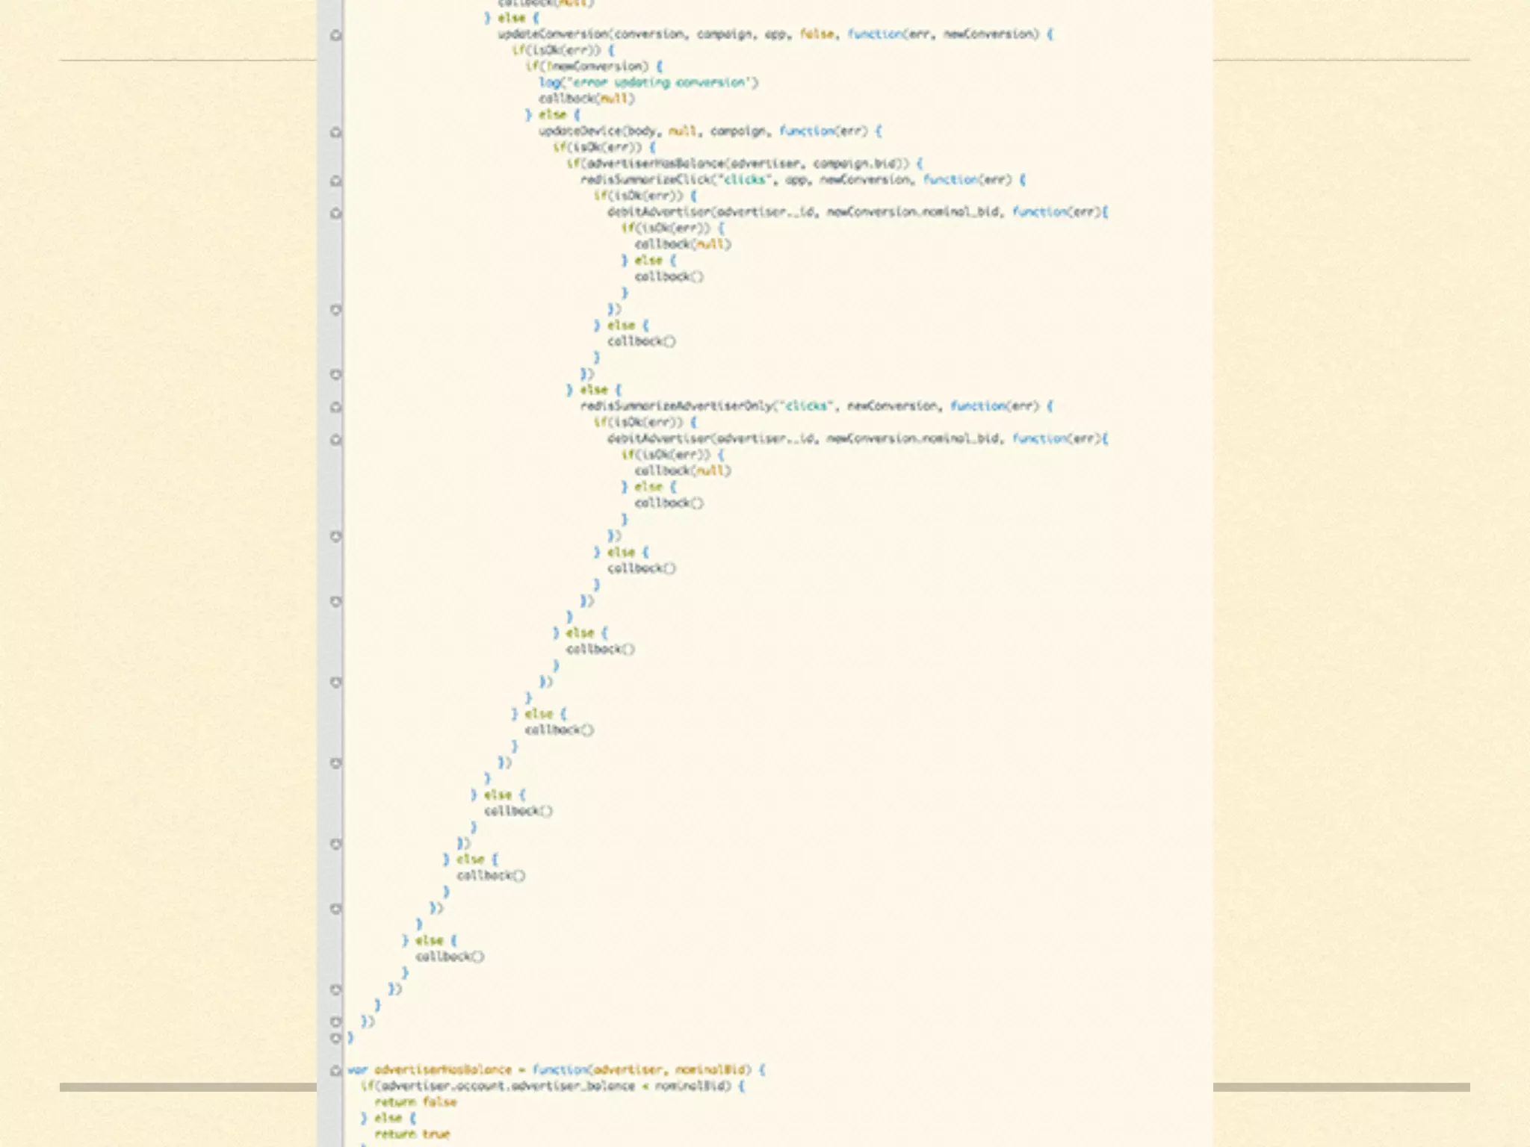Place cursor on log 'error updating conversion' line
This screenshot has height=1147, width=1530.
pos(648,82)
